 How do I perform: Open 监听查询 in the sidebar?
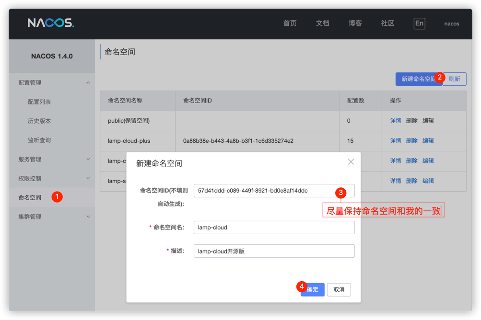click(39, 140)
